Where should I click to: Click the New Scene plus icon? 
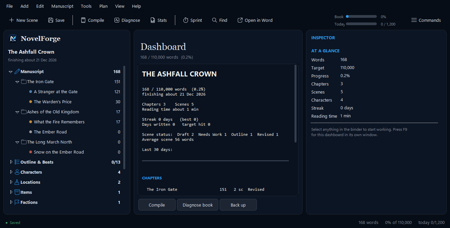[11, 20]
